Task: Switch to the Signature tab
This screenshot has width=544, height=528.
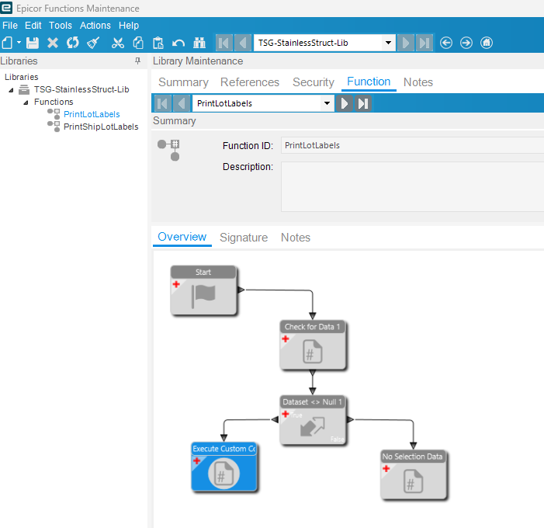Action: tap(244, 238)
